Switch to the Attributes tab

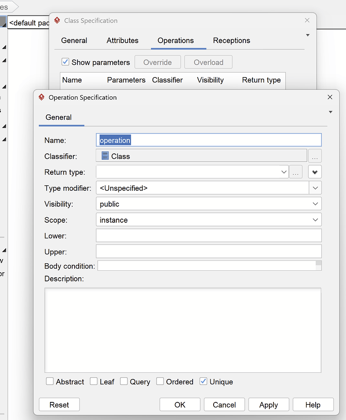(x=122, y=41)
